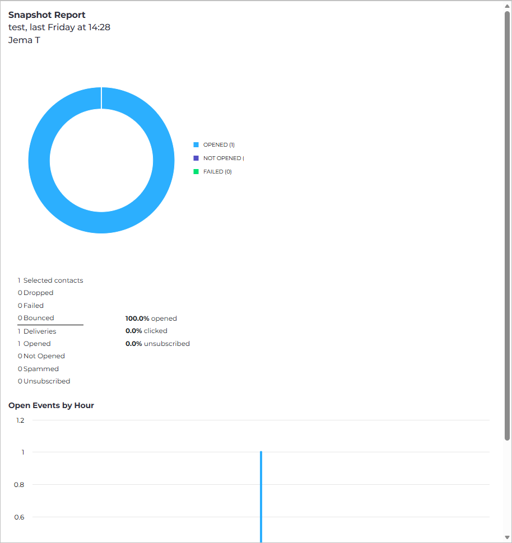512x543 pixels.
Task: Toggle the NOT OPENED legend label
Action: pos(224,158)
